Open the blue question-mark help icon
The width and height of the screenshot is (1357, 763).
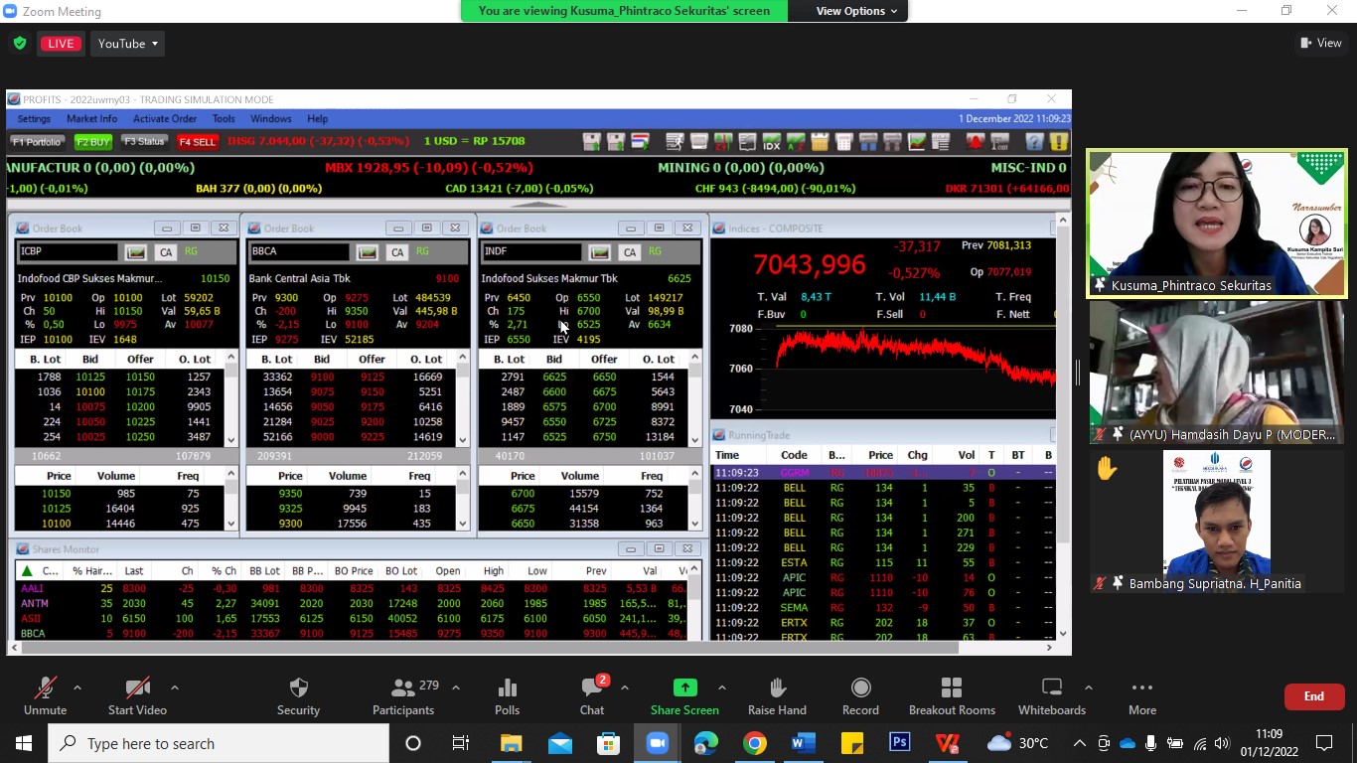click(x=1034, y=142)
